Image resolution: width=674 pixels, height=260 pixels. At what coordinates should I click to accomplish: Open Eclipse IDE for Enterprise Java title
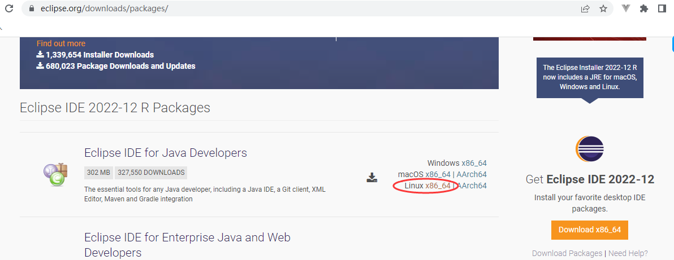(x=187, y=245)
